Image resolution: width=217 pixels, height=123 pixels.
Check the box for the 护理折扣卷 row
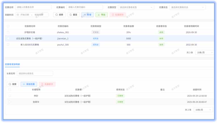[8, 33]
